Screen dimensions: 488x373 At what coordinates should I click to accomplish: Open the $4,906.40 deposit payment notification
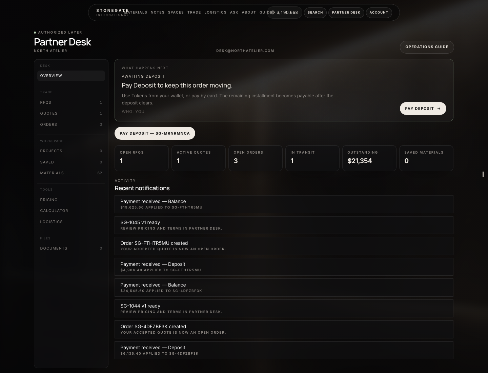[x=284, y=267]
